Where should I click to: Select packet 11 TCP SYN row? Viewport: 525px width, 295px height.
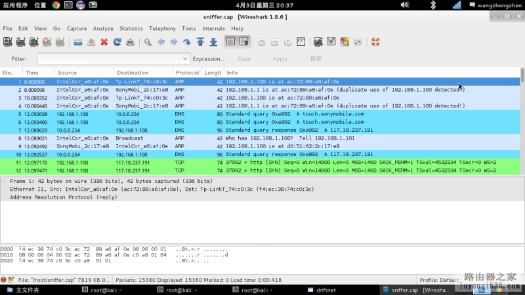(260, 163)
